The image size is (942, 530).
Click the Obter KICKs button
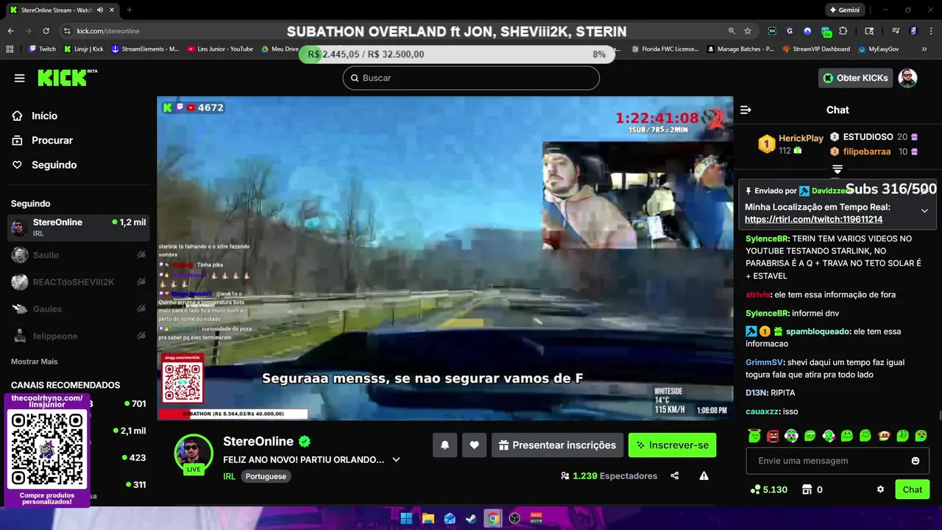click(855, 78)
